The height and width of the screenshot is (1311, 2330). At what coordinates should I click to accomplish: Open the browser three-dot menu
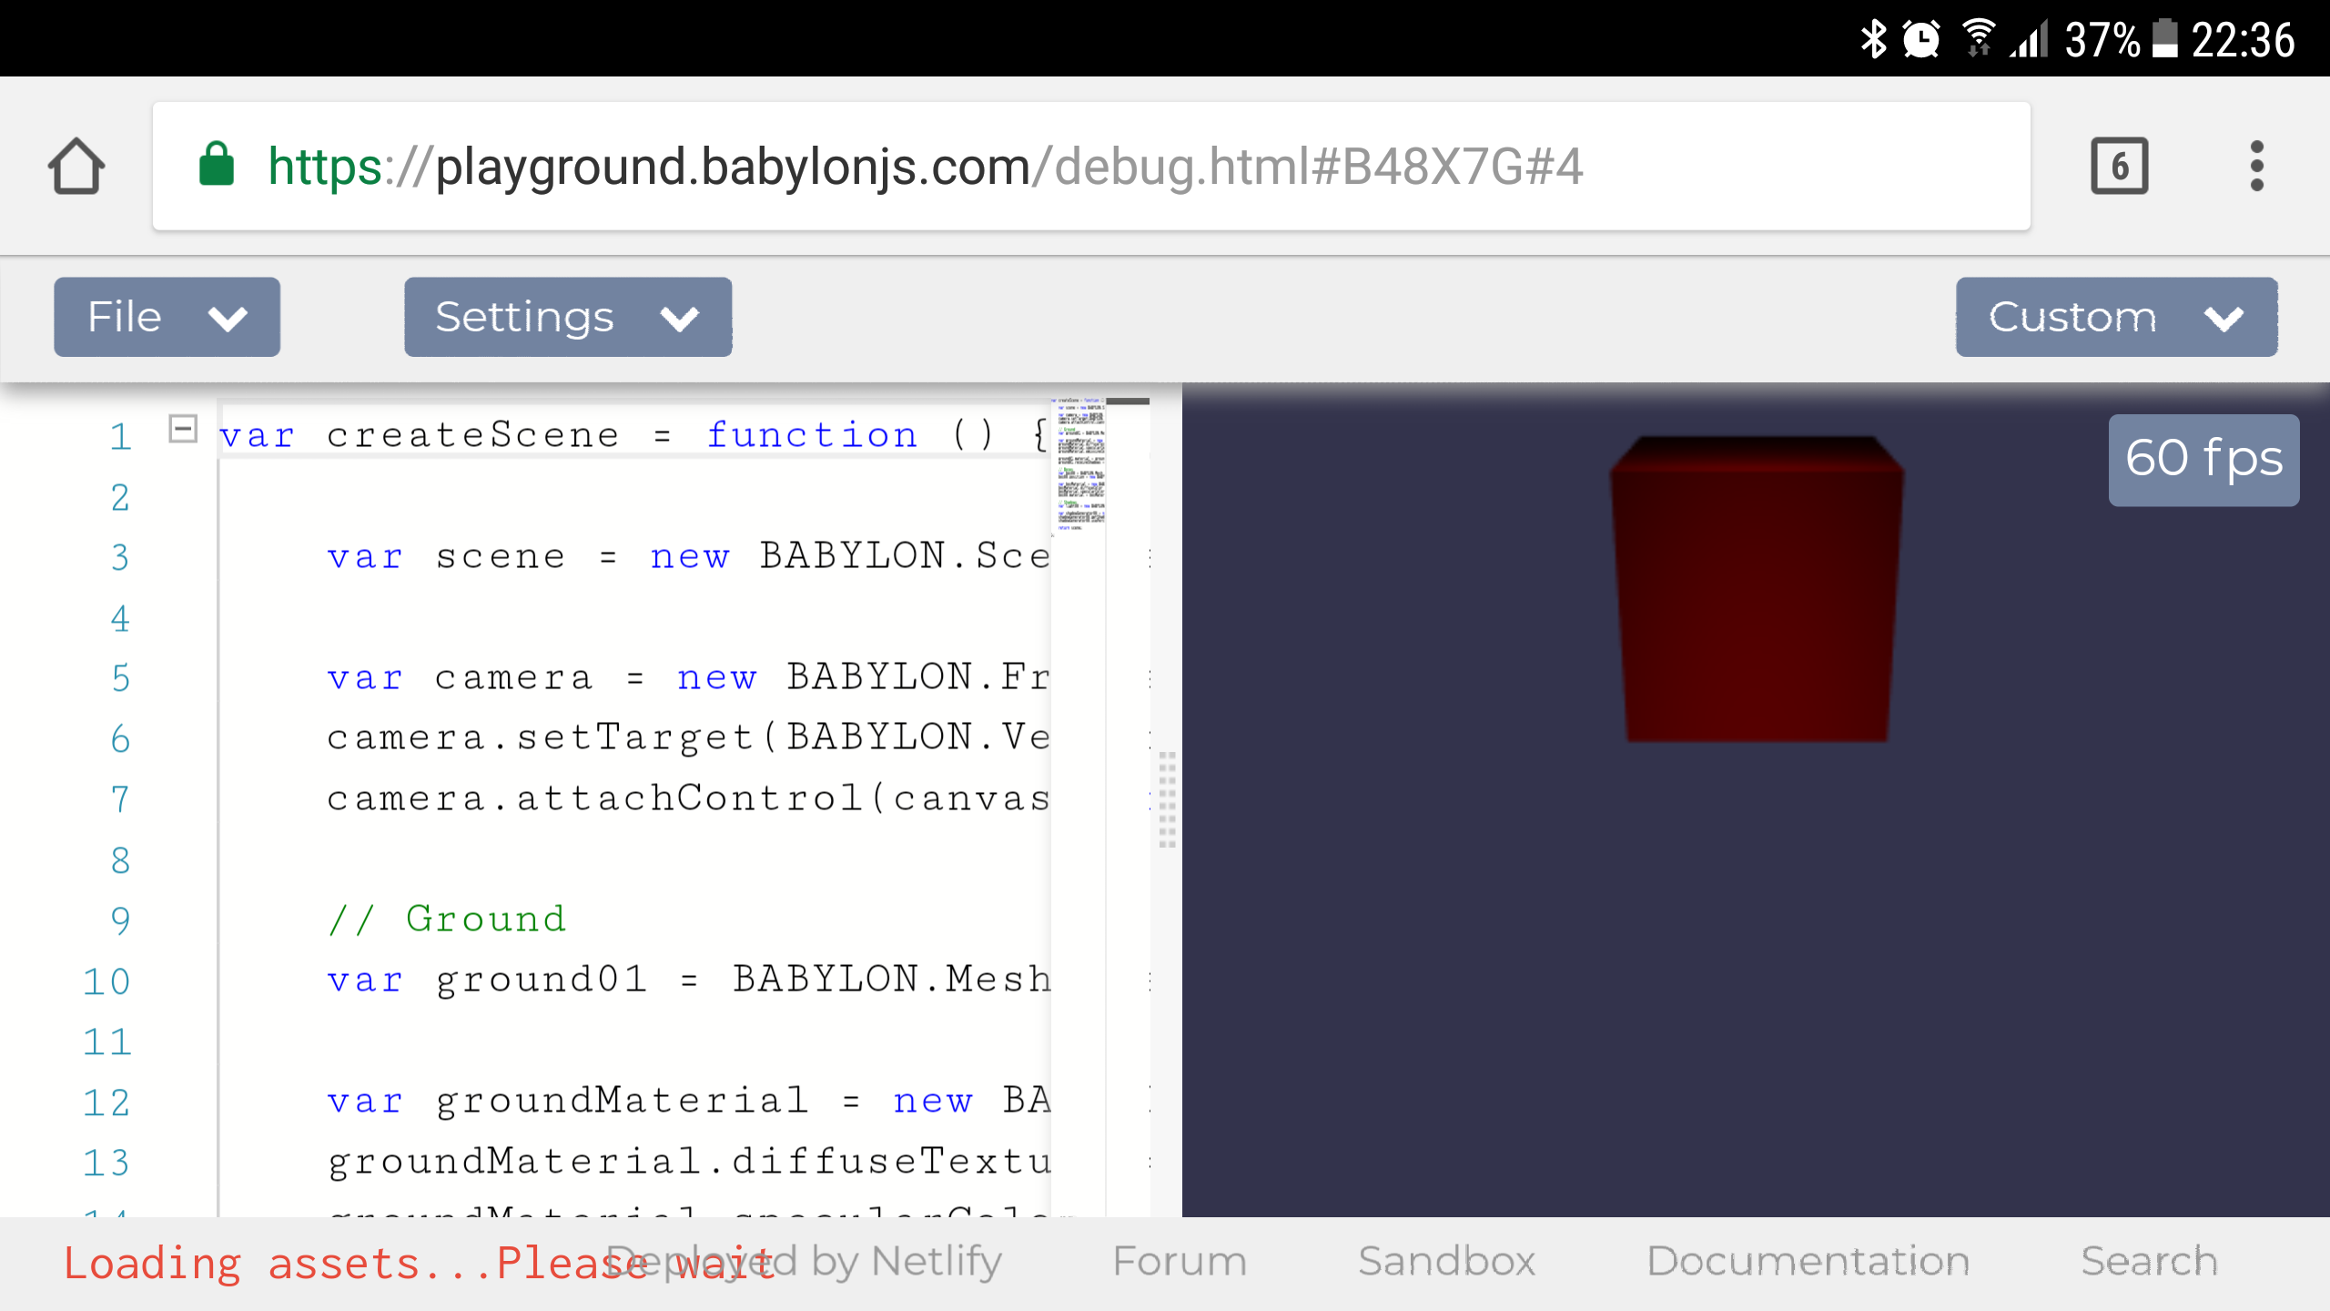2256,167
